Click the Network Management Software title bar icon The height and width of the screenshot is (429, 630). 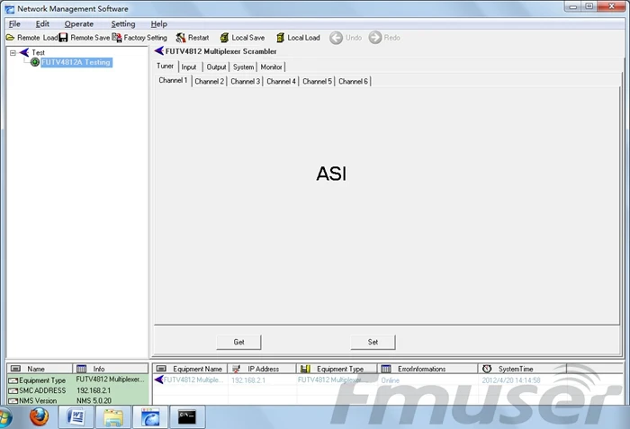click(10, 9)
